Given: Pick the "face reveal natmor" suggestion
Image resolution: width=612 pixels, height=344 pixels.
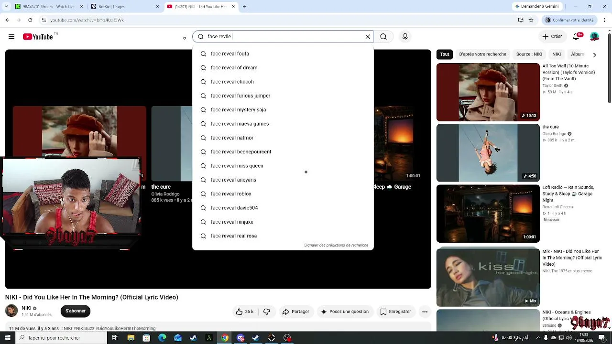Looking at the screenshot, I should pos(283,138).
